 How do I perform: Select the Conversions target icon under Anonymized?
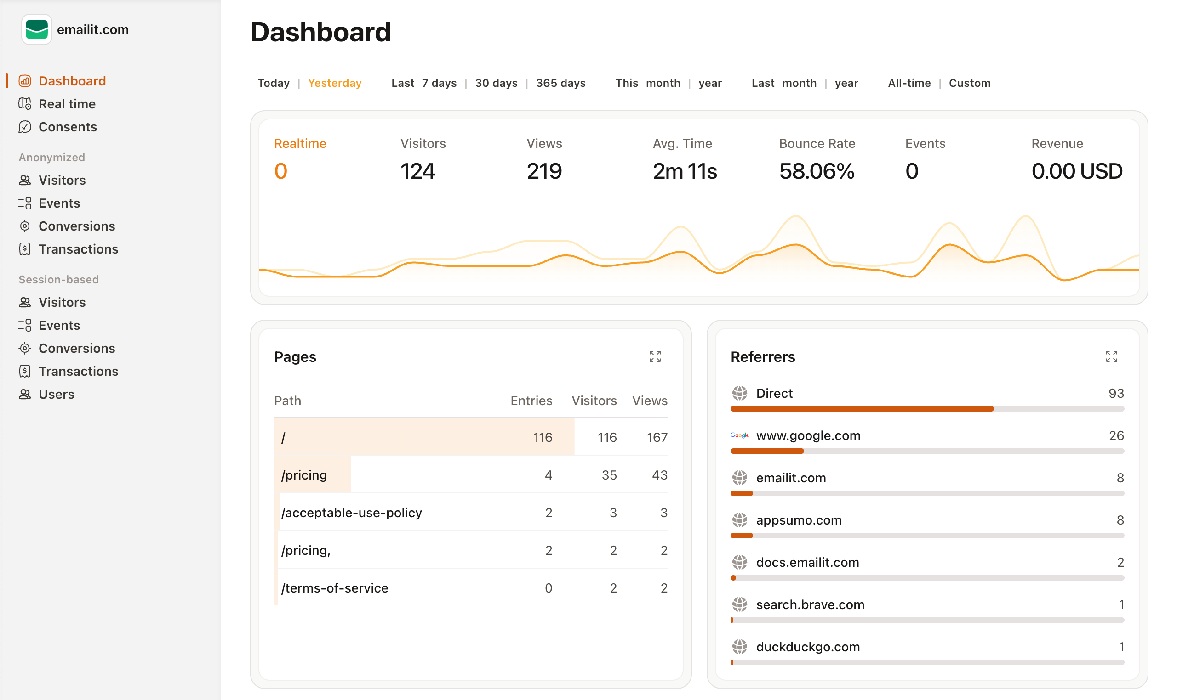[25, 226]
